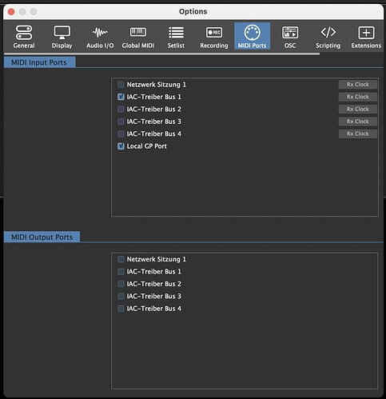Enable IAC-Treiber Bus 3 output port
This screenshot has width=386, height=399.
click(121, 297)
